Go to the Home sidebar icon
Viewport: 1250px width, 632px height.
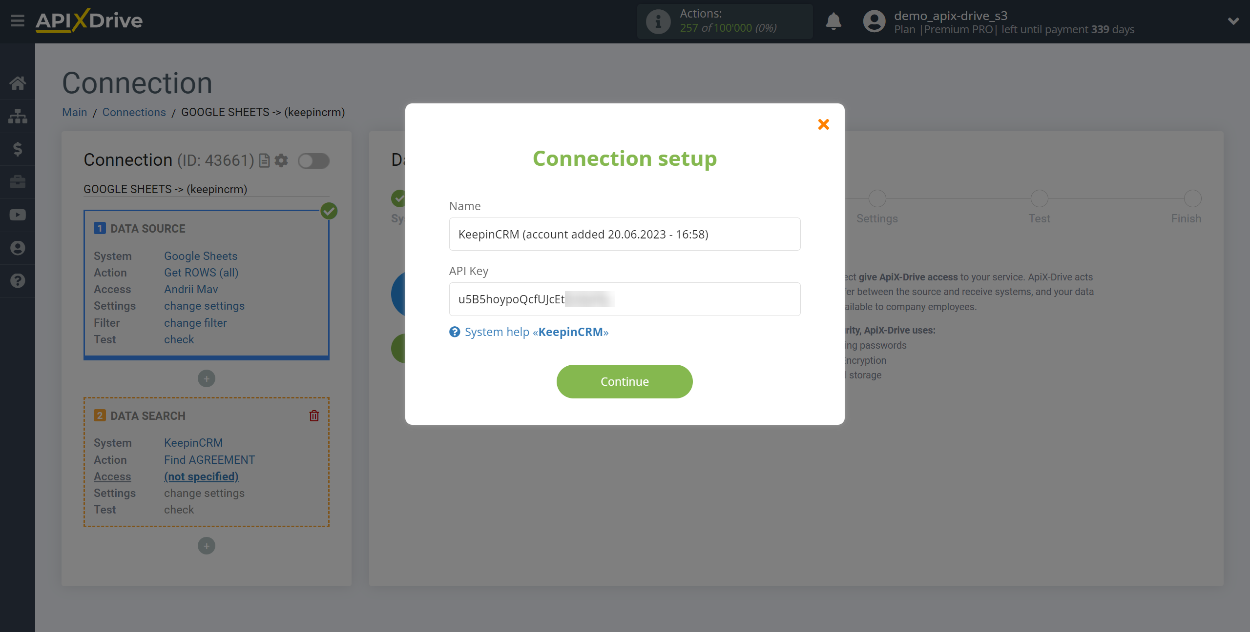point(18,83)
